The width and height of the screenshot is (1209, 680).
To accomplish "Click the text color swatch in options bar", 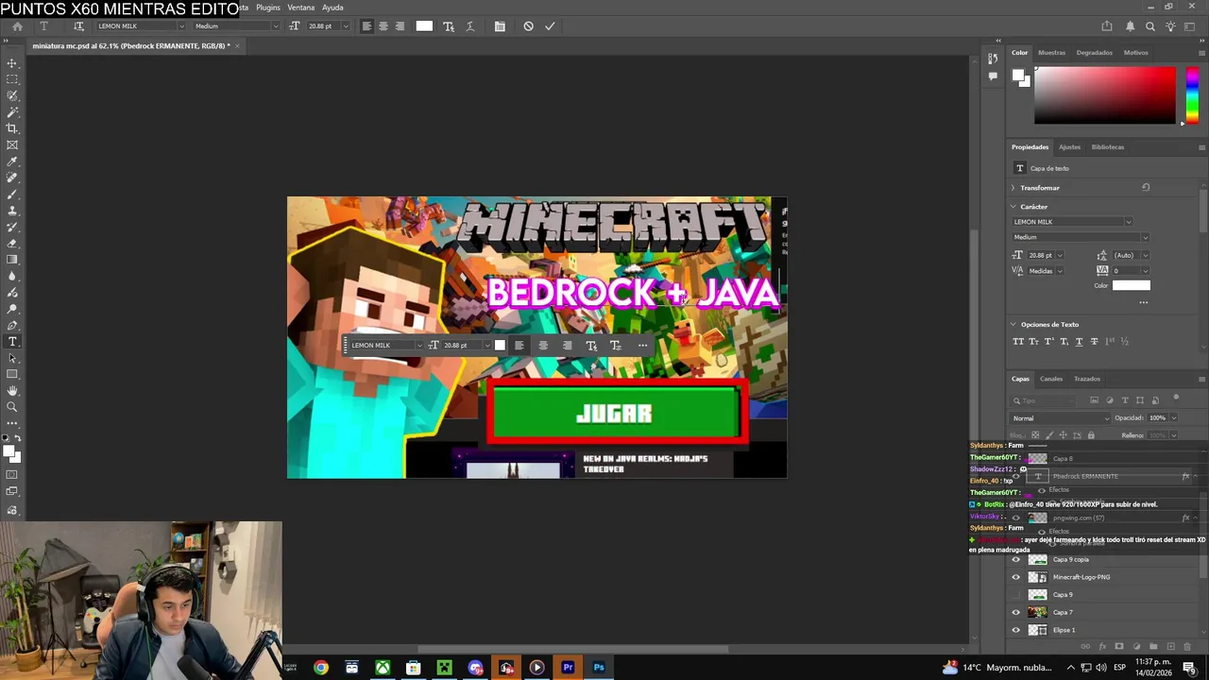I will [x=424, y=26].
